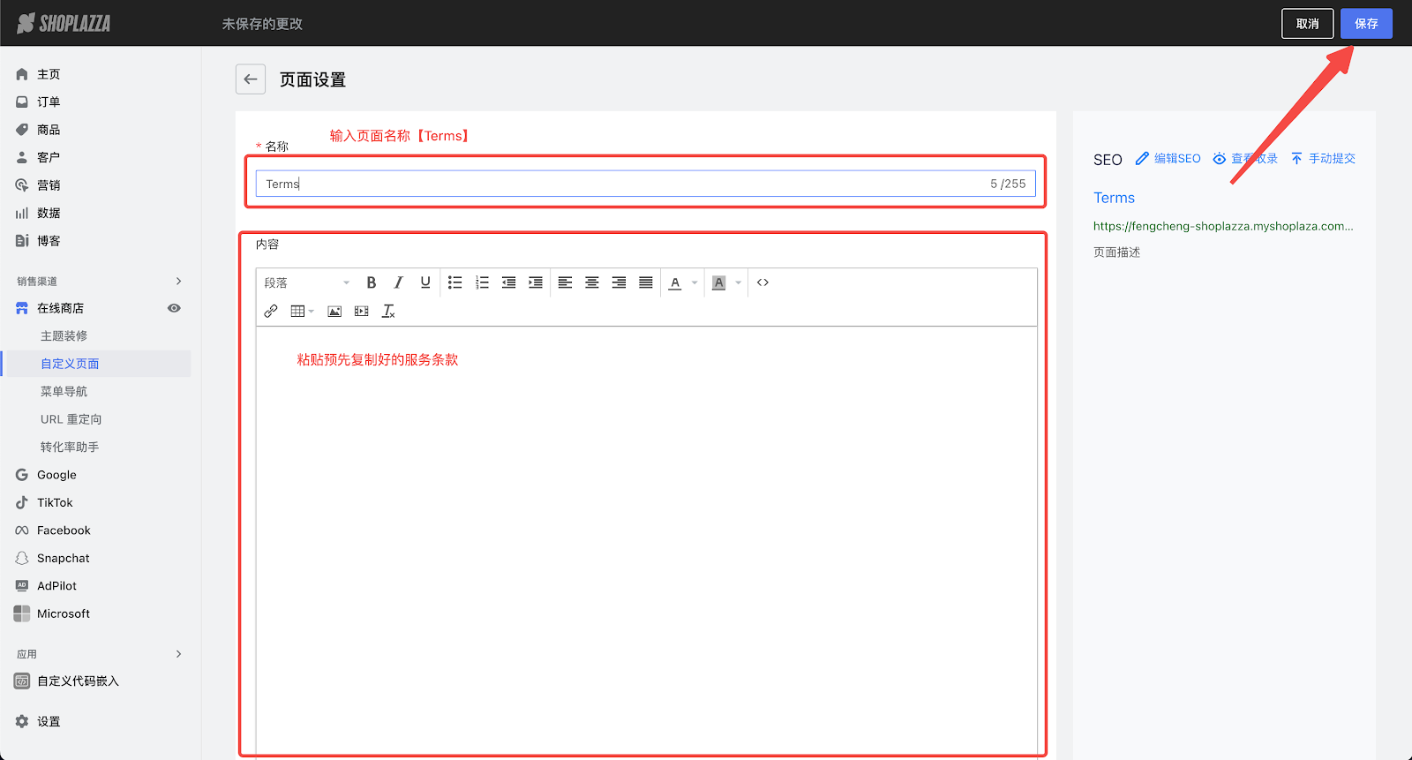1412x760 pixels.
Task: Open the insert table dropdown
Action: click(x=302, y=311)
